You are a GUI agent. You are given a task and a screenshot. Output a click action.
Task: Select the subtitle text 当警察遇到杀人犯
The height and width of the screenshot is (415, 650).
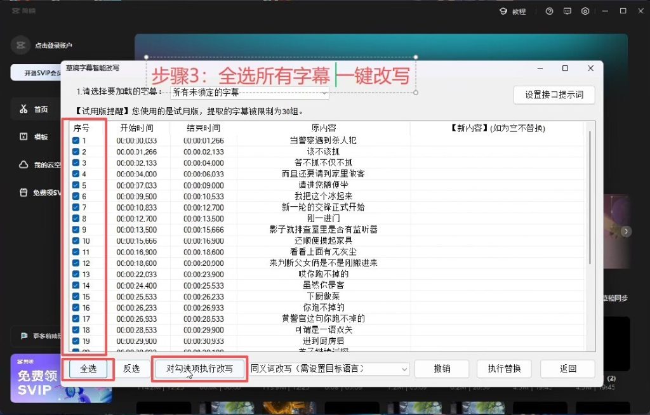(323, 140)
